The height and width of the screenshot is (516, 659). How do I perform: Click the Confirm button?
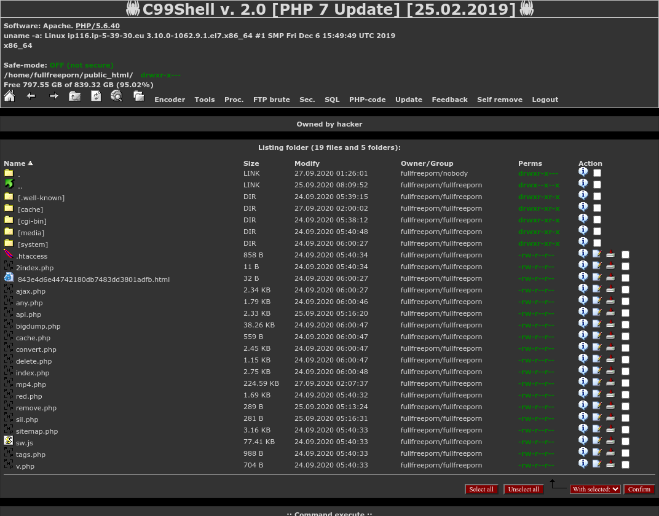[x=639, y=489]
